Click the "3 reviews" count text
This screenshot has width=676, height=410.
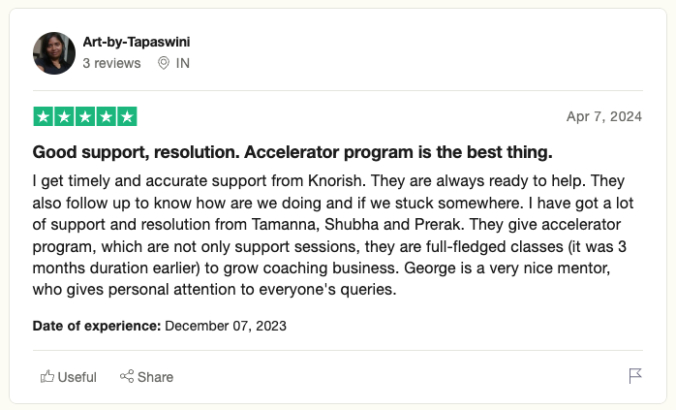tap(111, 63)
